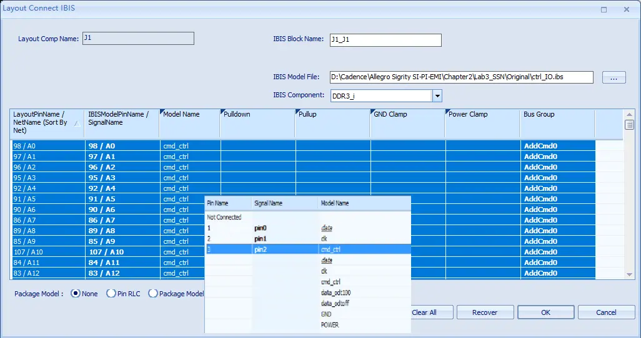This screenshot has width=641, height=338.
Task: Click AddCmd0 bus group in 83 / A12 row
Action: (558, 273)
